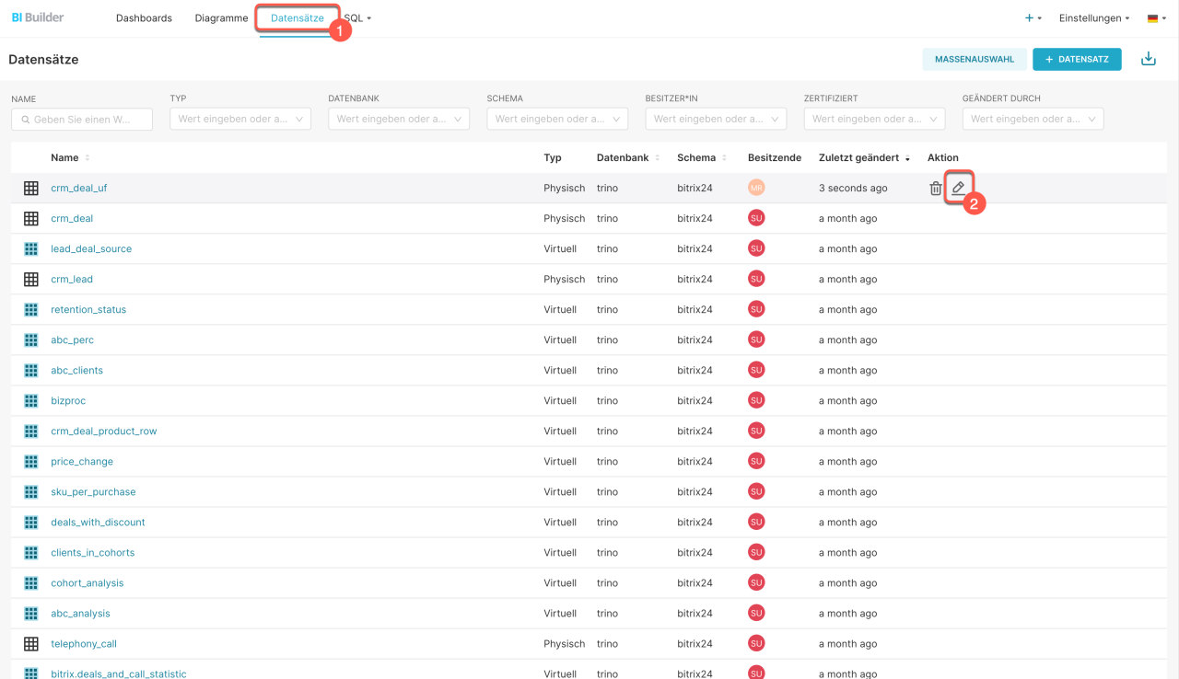Open the German flag language selector

[1156, 18]
